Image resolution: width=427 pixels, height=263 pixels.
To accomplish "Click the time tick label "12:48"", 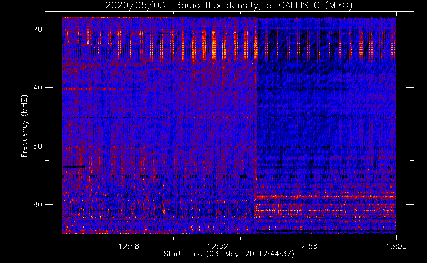I will click(x=129, y=246).
